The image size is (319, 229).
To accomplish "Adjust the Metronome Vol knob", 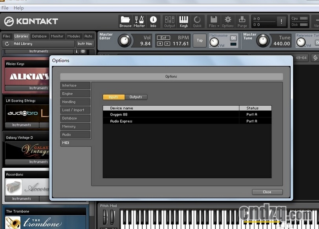I will click(x=214, y=42).
